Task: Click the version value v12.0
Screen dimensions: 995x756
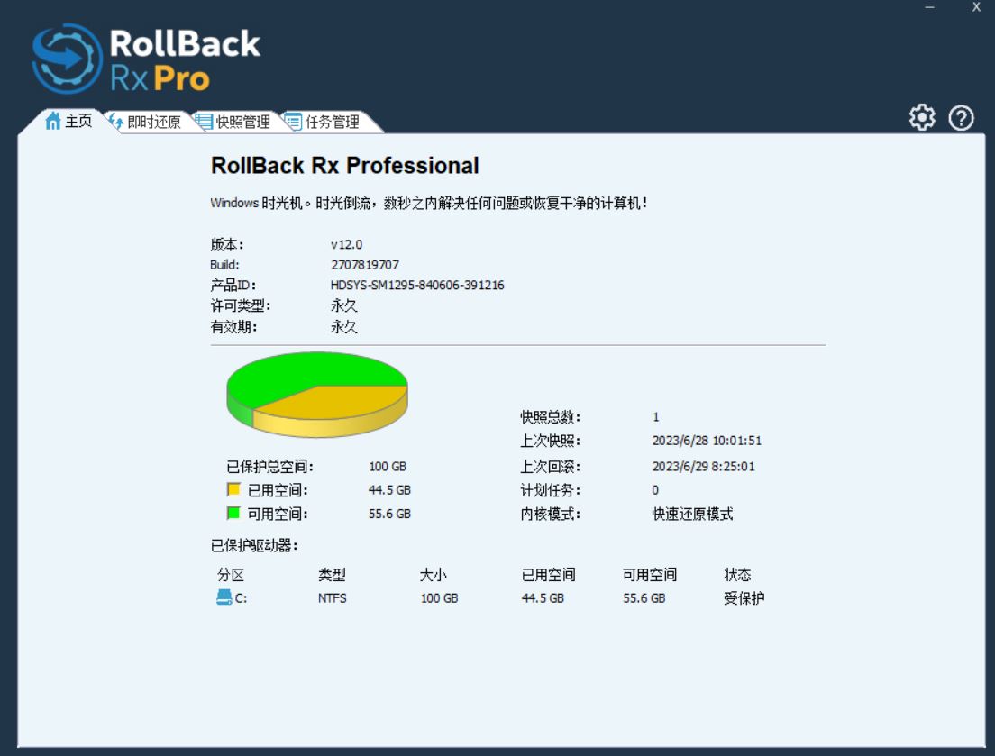Action: coord(346,244)
